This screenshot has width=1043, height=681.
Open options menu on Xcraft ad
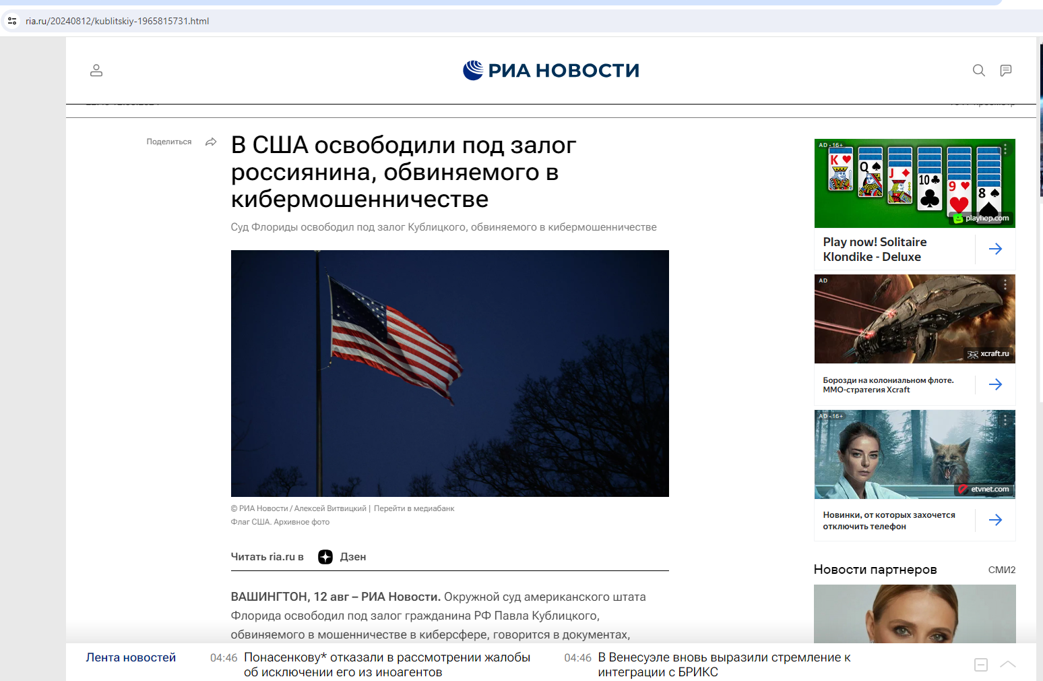[x=1005, y=285]
